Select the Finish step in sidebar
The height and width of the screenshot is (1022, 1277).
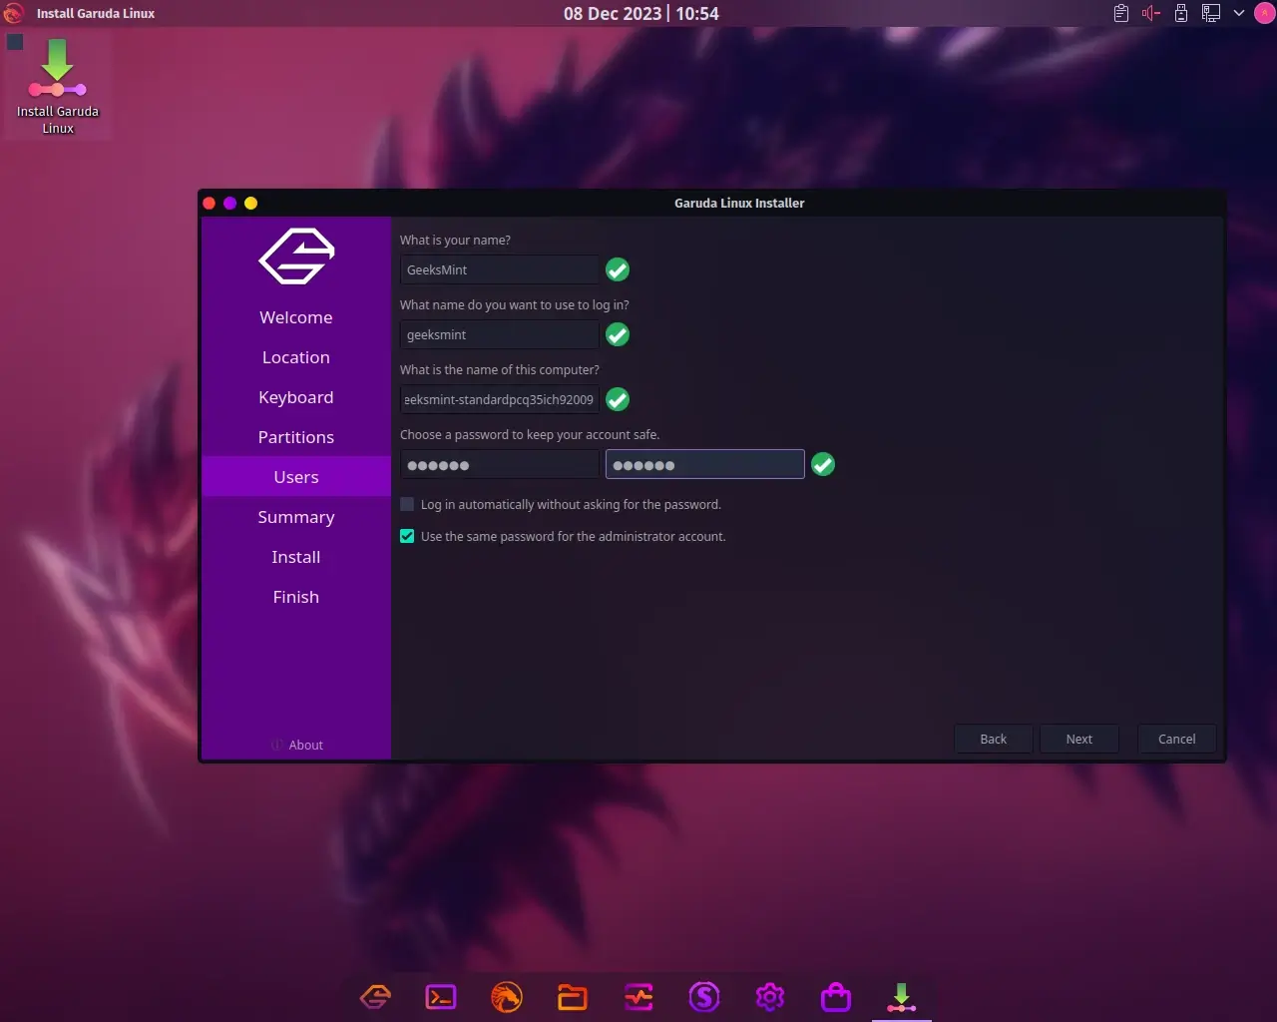pos(296,597)
